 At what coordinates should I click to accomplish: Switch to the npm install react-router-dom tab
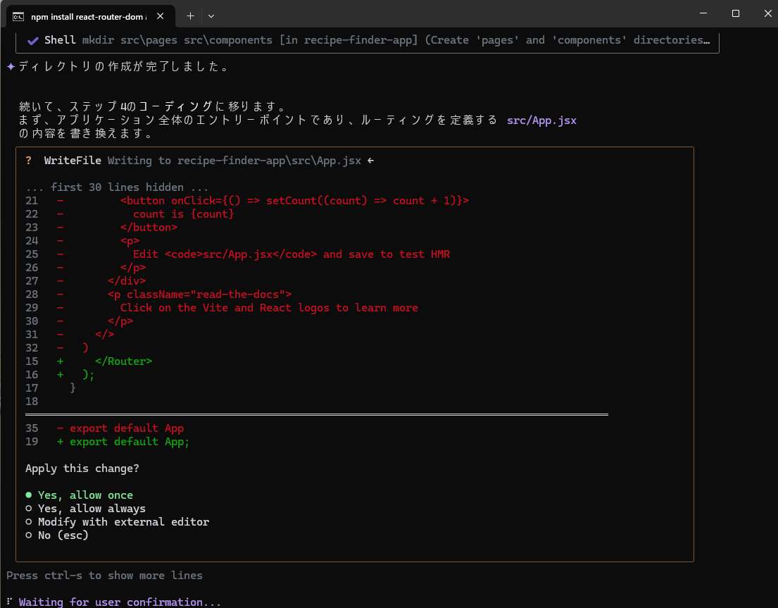(x=88, y=15)
